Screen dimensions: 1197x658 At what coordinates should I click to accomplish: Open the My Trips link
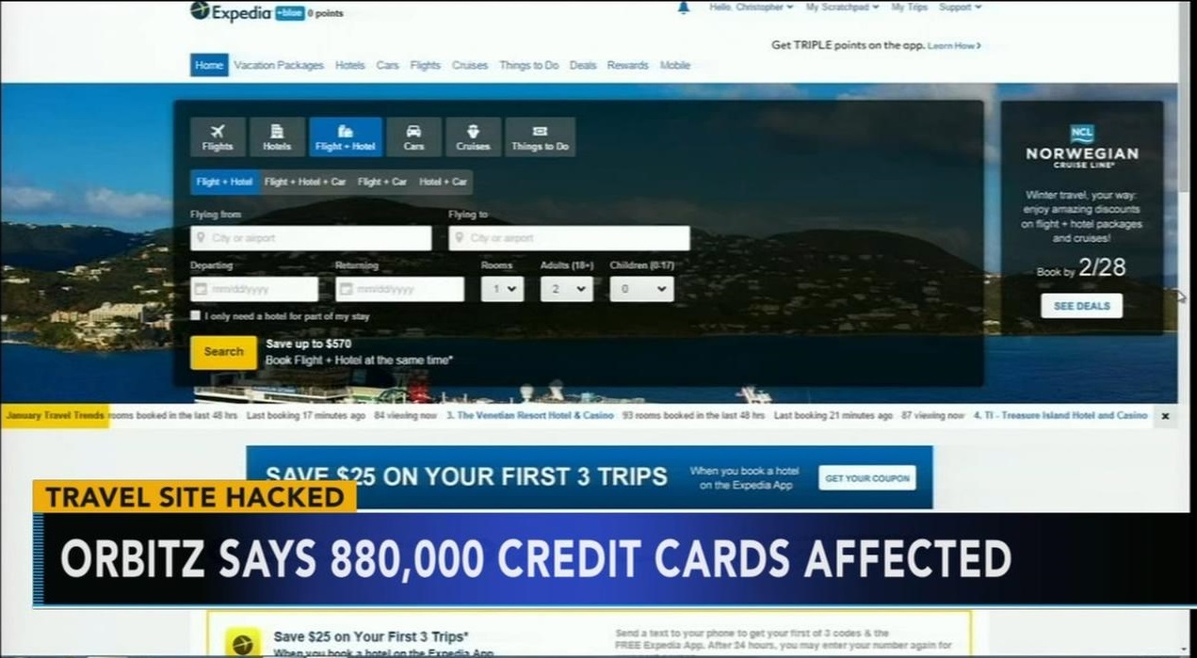[909, 7]
